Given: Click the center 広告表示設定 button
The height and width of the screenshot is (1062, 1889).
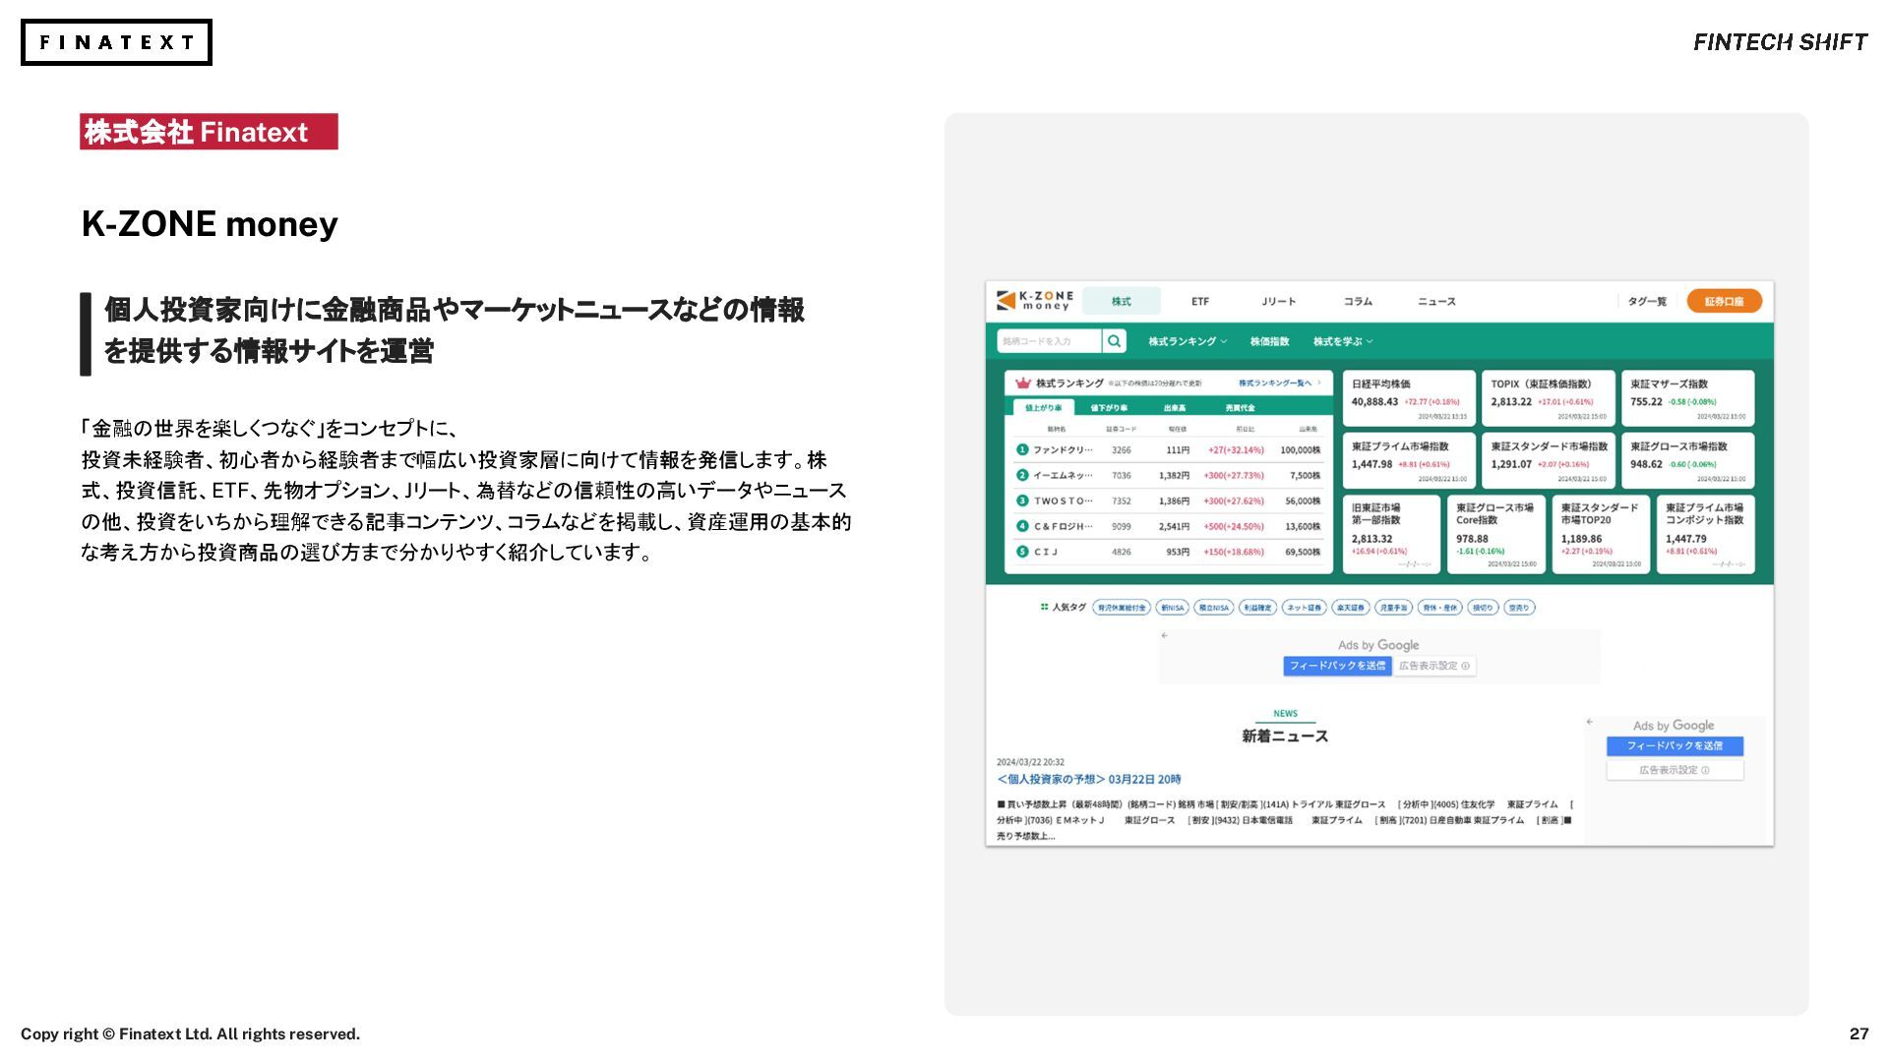Looking at the screenshot, I should [1434, 666].
